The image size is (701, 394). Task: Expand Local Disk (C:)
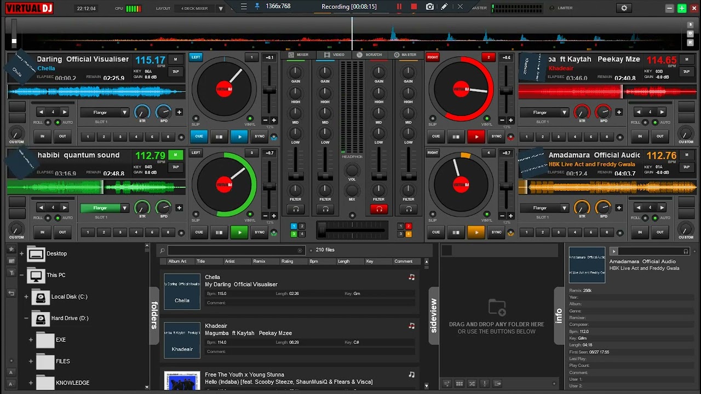26,297
